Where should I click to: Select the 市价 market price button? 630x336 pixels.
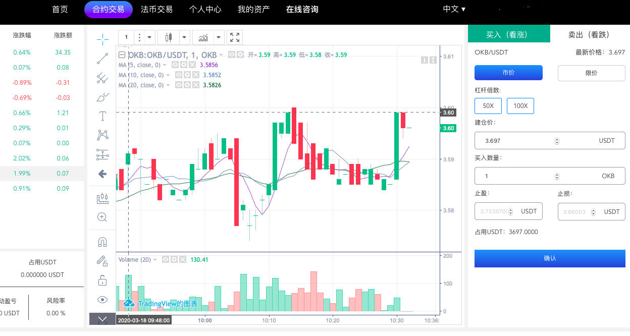508,73
